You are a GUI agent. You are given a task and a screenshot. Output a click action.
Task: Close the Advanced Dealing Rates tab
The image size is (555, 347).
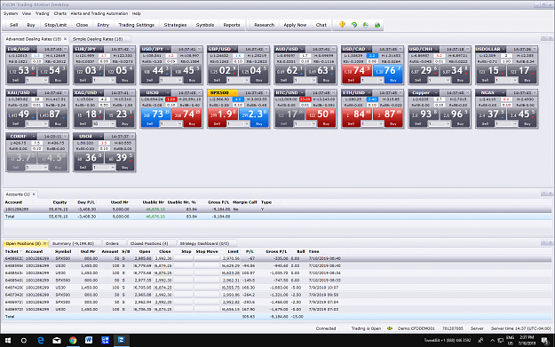pos(65,39)
